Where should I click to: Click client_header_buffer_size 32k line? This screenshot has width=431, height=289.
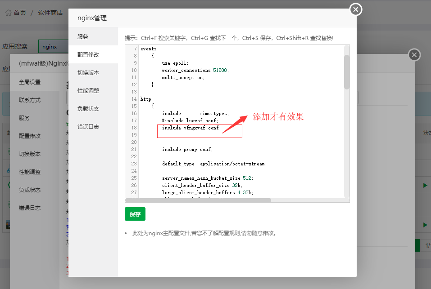(202, 185)
